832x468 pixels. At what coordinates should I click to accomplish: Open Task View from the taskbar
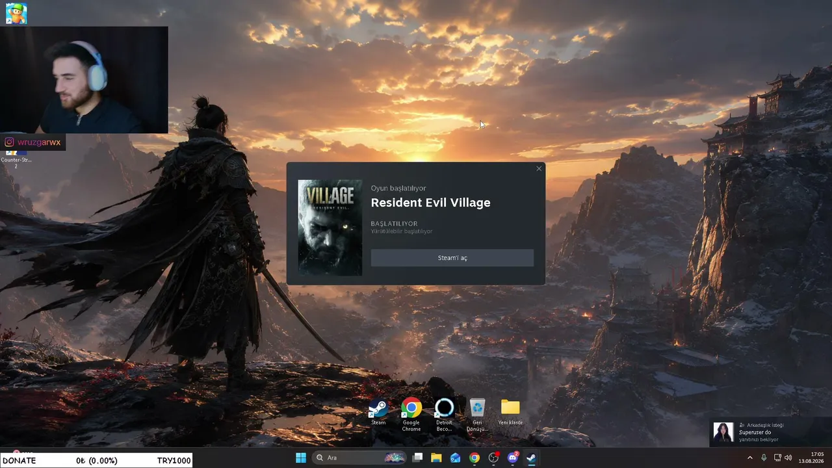click(418, 458)
